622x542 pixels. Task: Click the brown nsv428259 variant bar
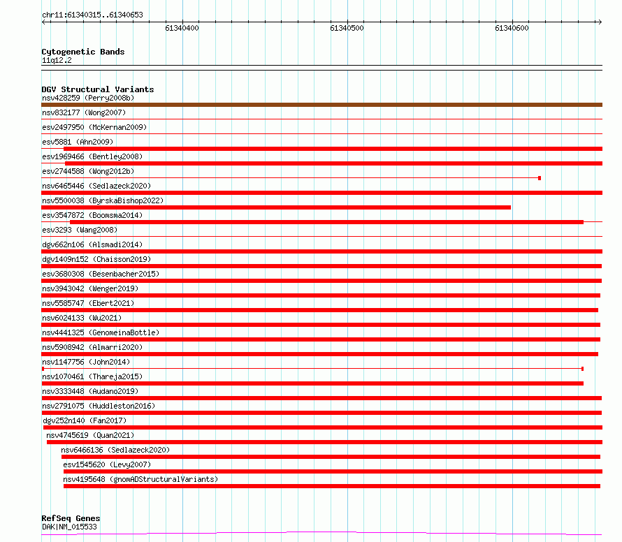(x=321, y=105)
